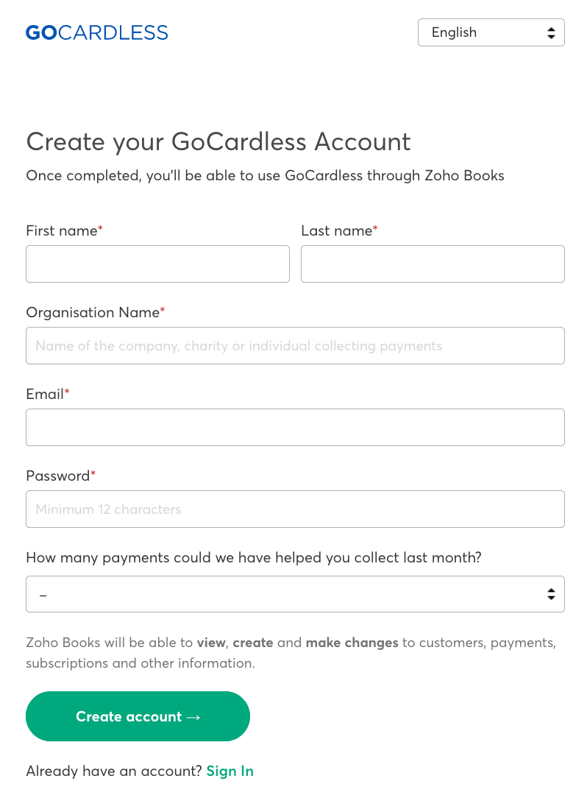Follow the Sign In link
The image size is (587, 798).
[230, 771]
